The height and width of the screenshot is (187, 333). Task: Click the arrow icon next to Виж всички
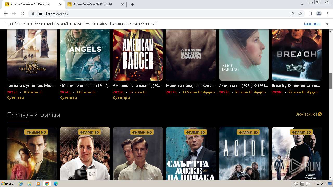coord(320,114)
